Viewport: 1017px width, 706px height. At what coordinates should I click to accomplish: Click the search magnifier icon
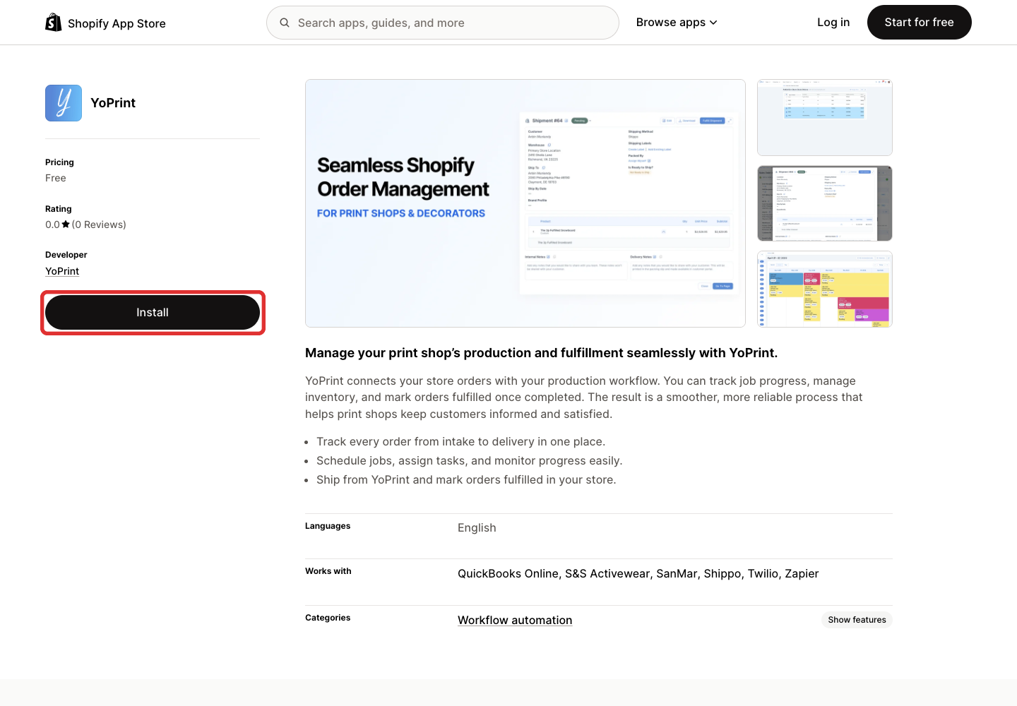(285, 23)
